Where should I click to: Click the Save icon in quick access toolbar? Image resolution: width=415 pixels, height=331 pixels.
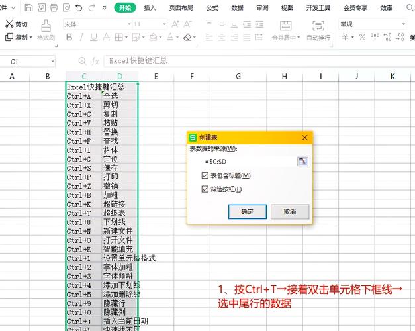coord(28,8)
